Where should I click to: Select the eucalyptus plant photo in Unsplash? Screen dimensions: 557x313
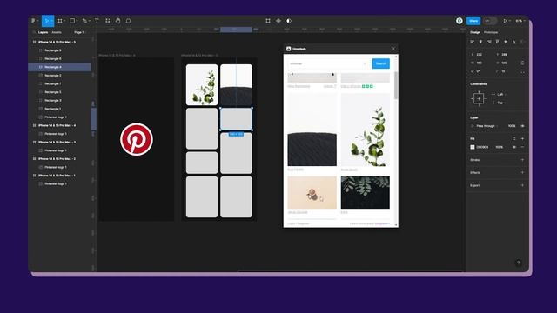[x=366, y=130]
